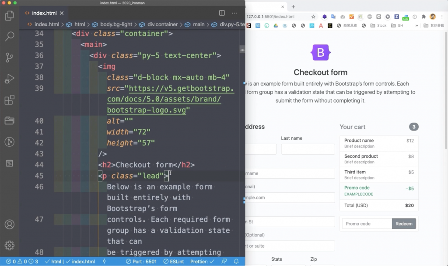Image resolution: width=448 pixels, height=266 pixels.
Task: Open the folder/project manager activity icon
Action: [10, 121]
